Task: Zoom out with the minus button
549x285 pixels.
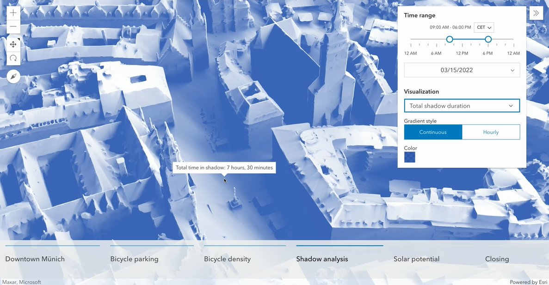Action: pos(13,27)
